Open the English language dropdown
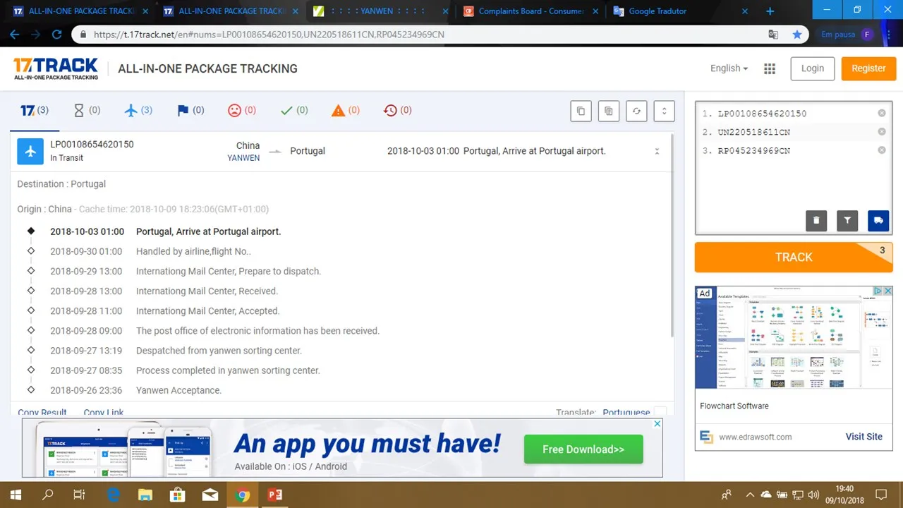 (729, 68)
